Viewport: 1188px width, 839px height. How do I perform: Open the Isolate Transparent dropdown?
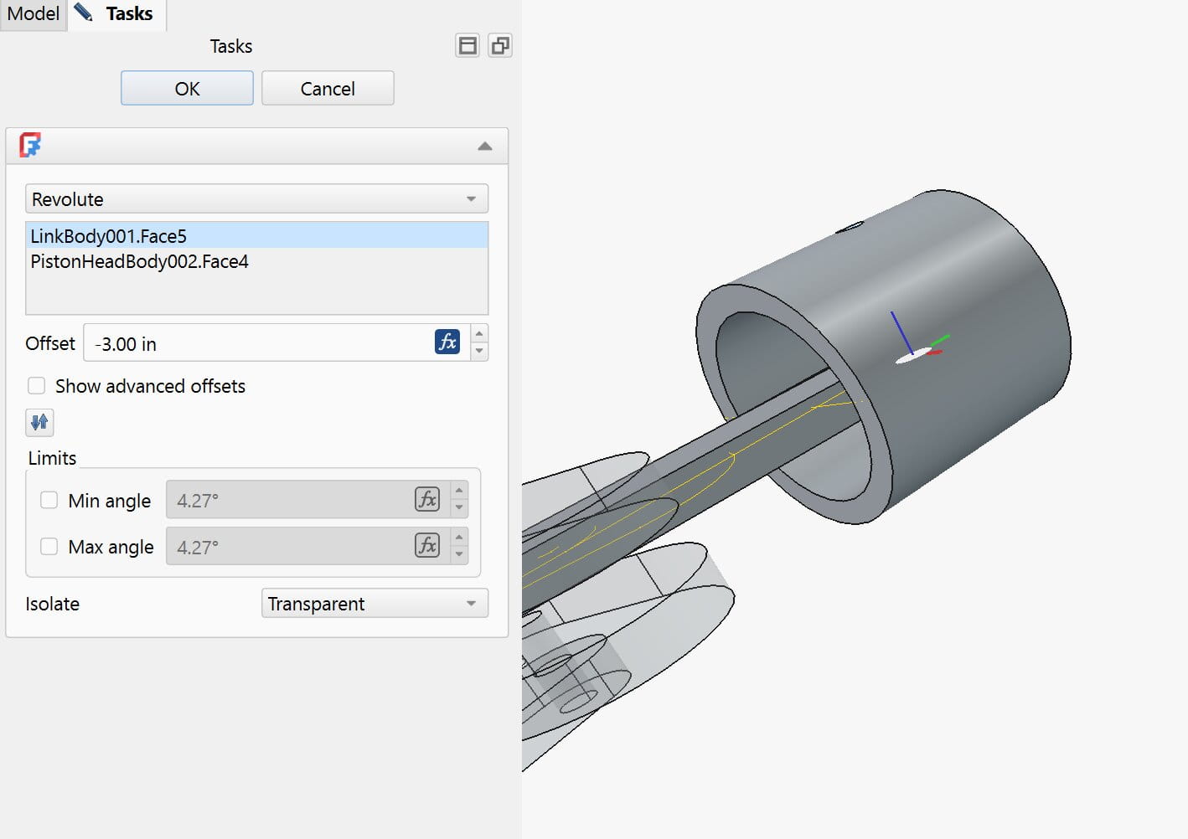(374, 604)
